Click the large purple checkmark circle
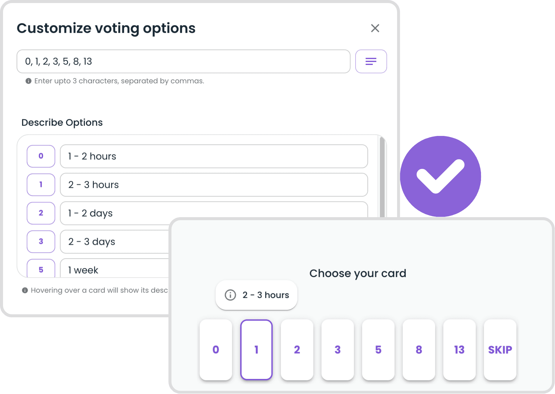Image resolution: width=555 pixels, height=394 pixels. point(440,176)
